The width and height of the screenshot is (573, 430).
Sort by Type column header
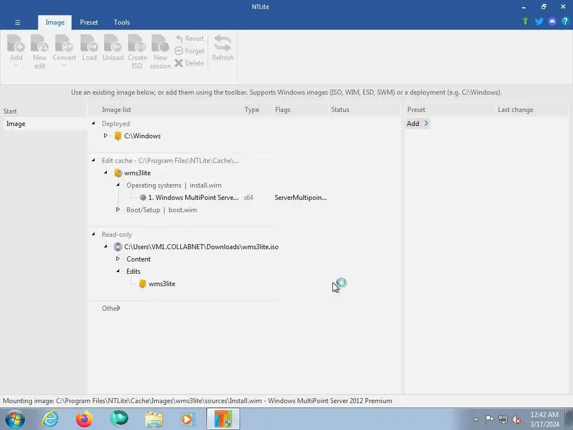259,110
